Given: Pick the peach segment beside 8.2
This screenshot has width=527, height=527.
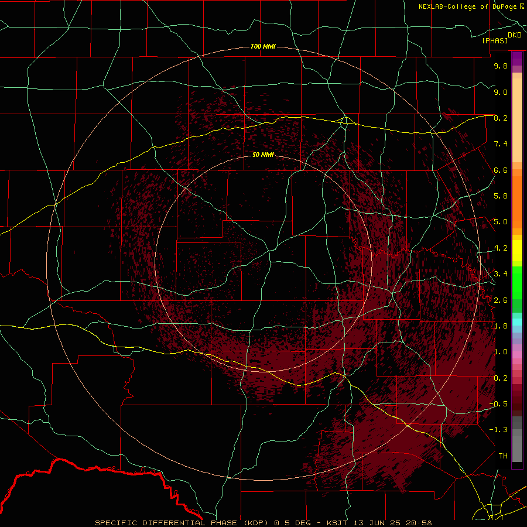Looking at the screenshot, I should [x=517, y=120].
